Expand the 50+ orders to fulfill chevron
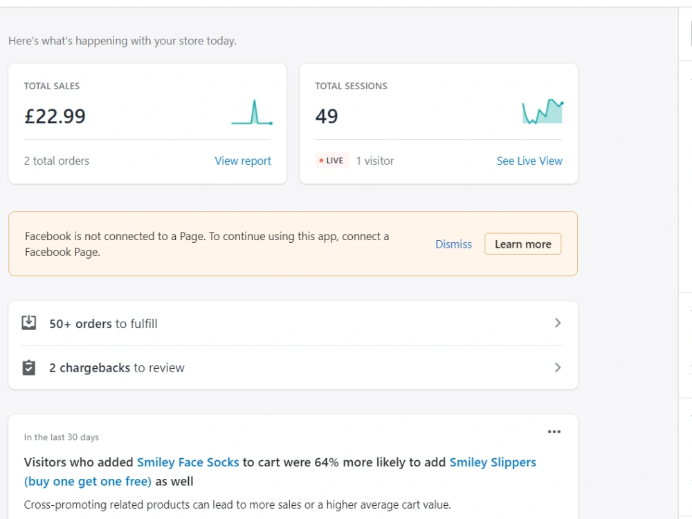This screenshot has width=692, height=519. pos(557,323)
